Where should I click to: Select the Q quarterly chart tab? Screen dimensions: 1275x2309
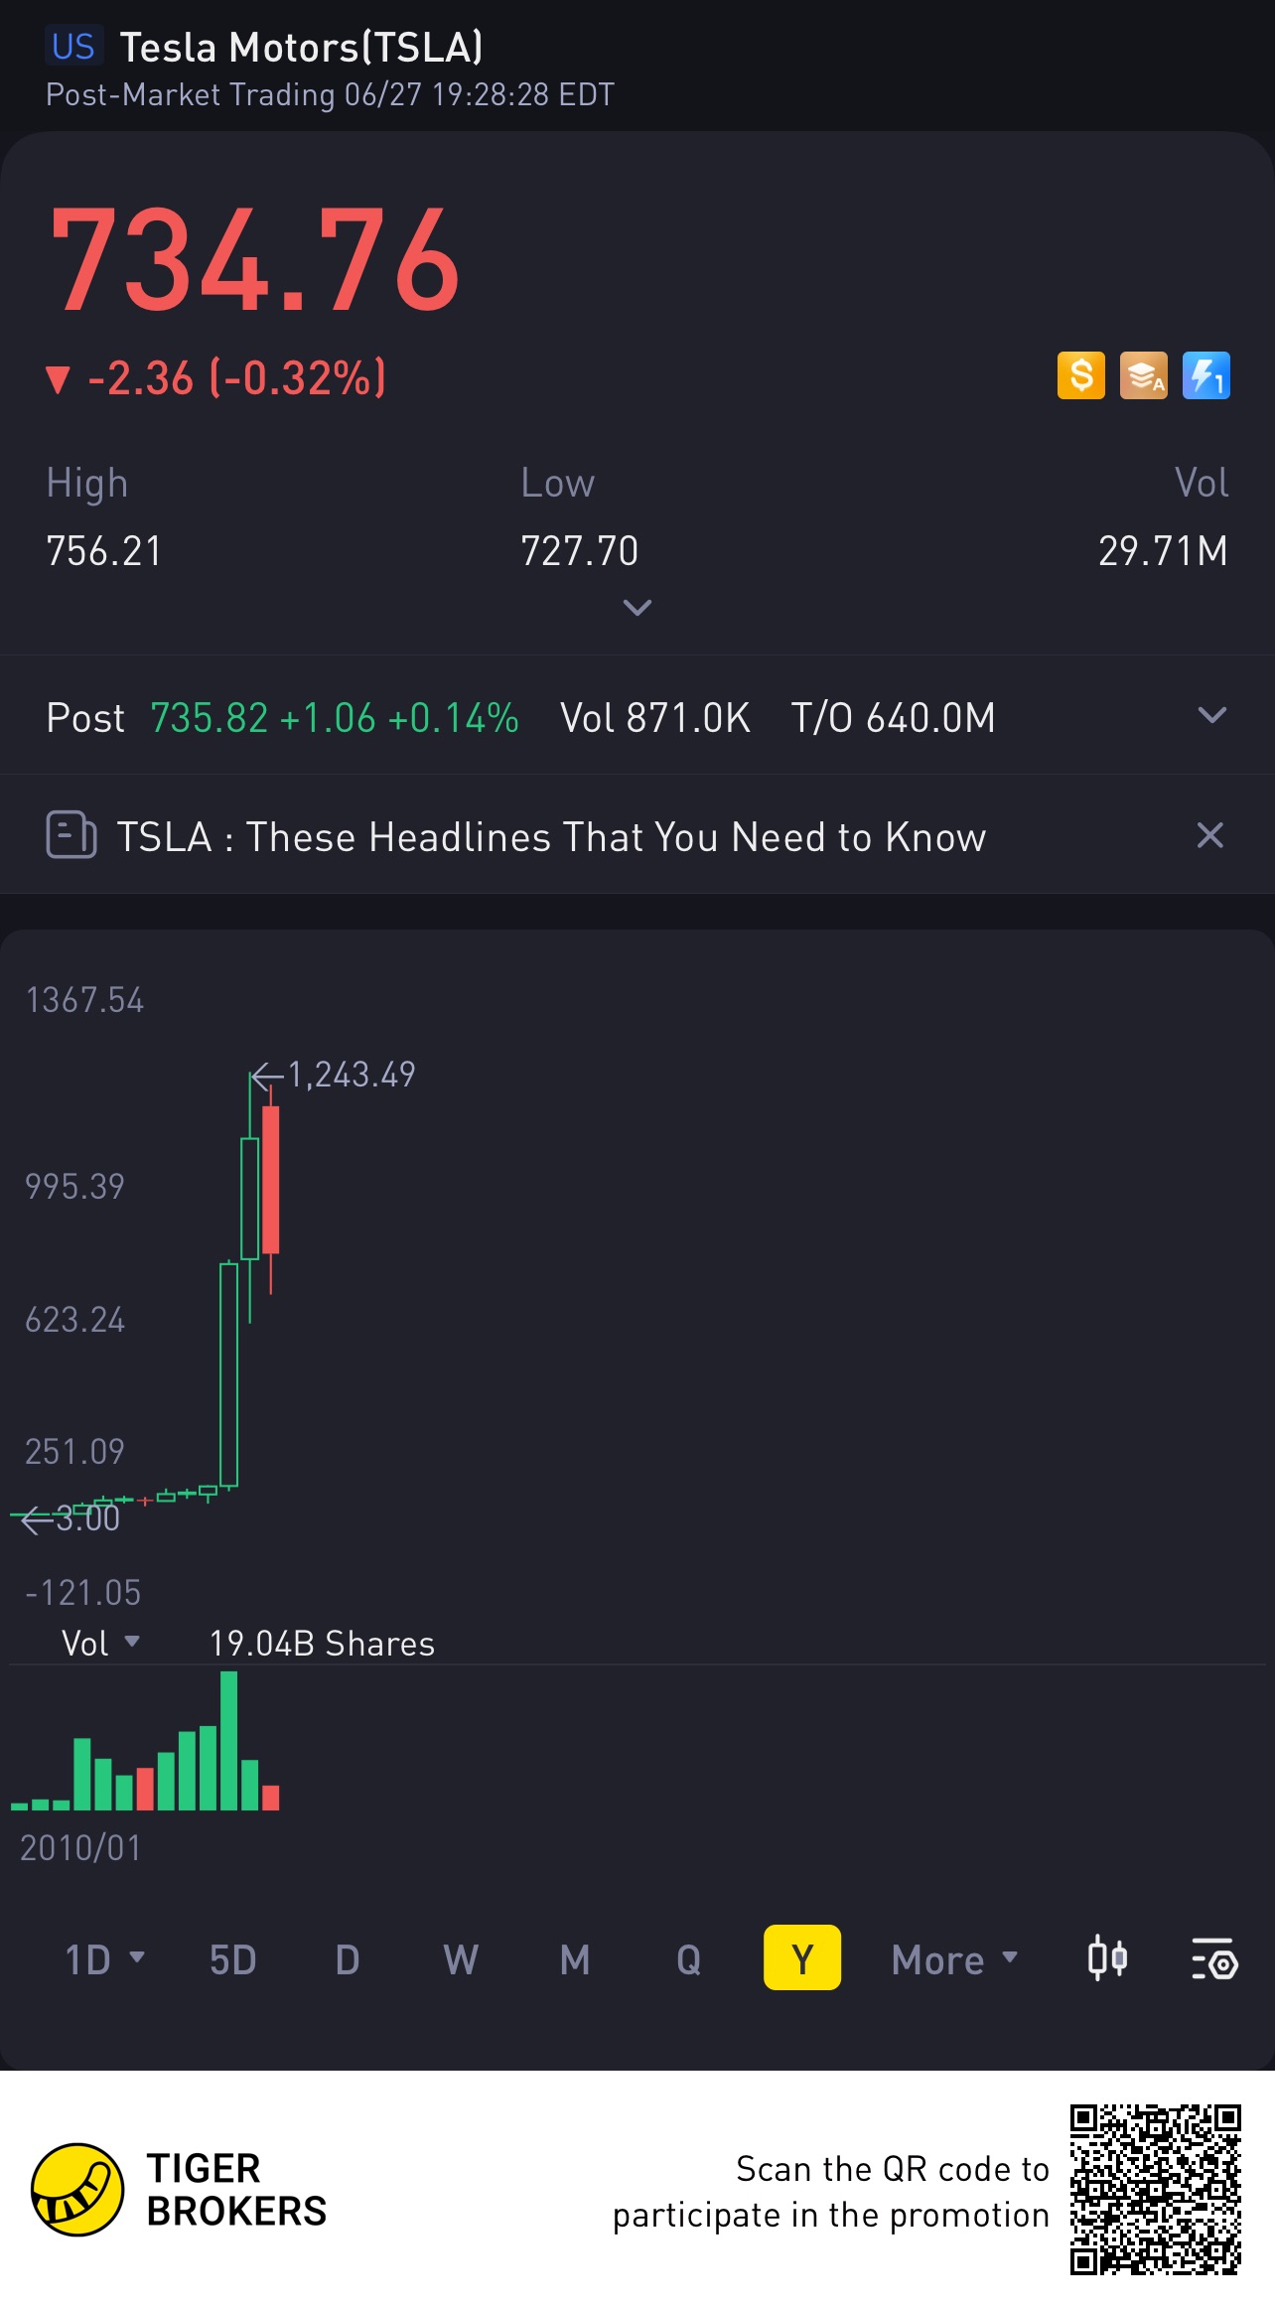688,1958
